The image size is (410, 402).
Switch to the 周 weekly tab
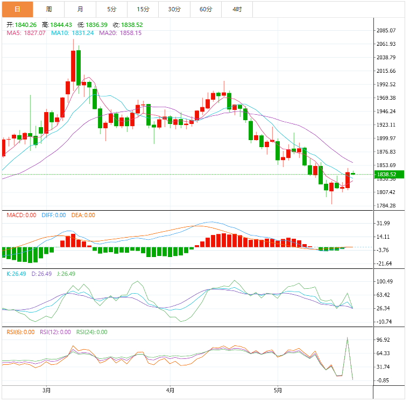(x=49, y=9)
